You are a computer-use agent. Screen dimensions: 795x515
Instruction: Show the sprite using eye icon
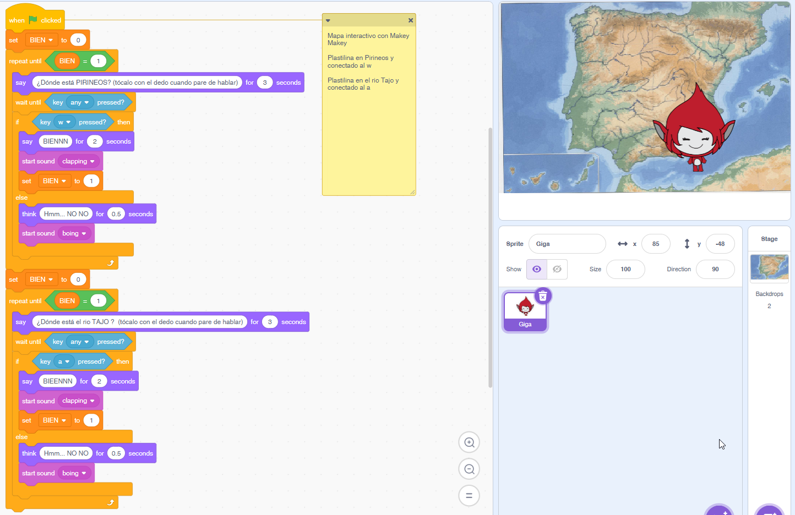(537, 269)
